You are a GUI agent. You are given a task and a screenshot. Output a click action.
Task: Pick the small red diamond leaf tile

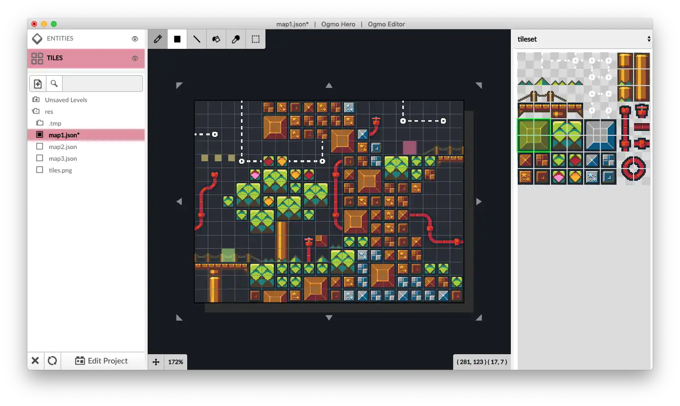click(576, 160)
